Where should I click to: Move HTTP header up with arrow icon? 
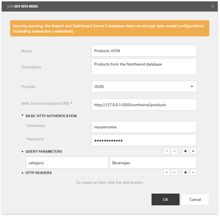coord(167,172)
